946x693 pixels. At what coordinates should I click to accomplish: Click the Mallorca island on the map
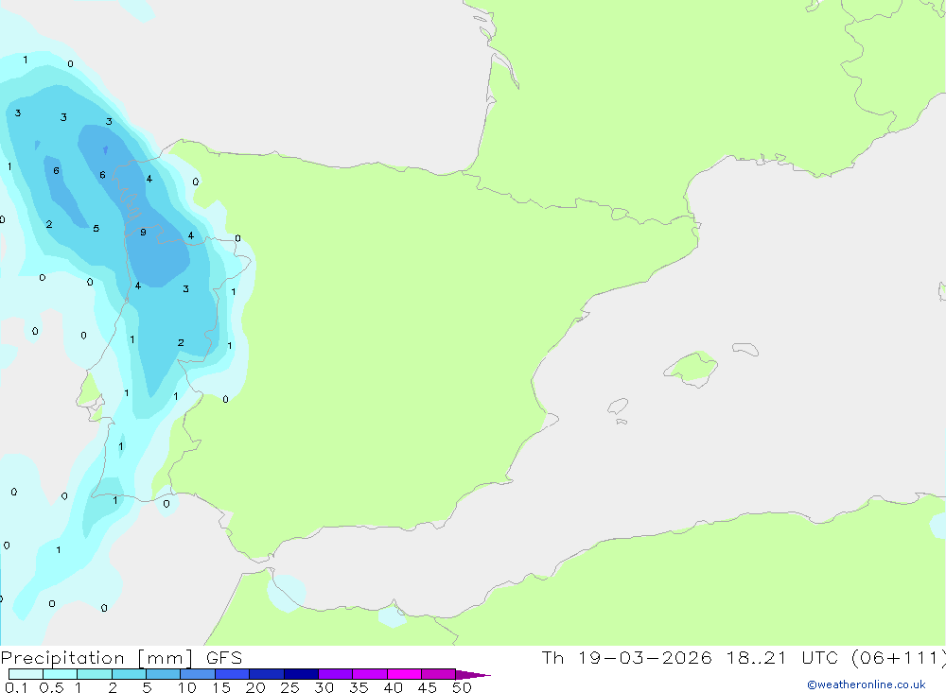coord(692,368)
